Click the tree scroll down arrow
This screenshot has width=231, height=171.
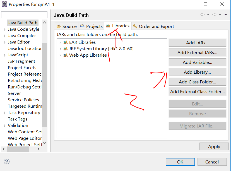[x=44, y=143]
